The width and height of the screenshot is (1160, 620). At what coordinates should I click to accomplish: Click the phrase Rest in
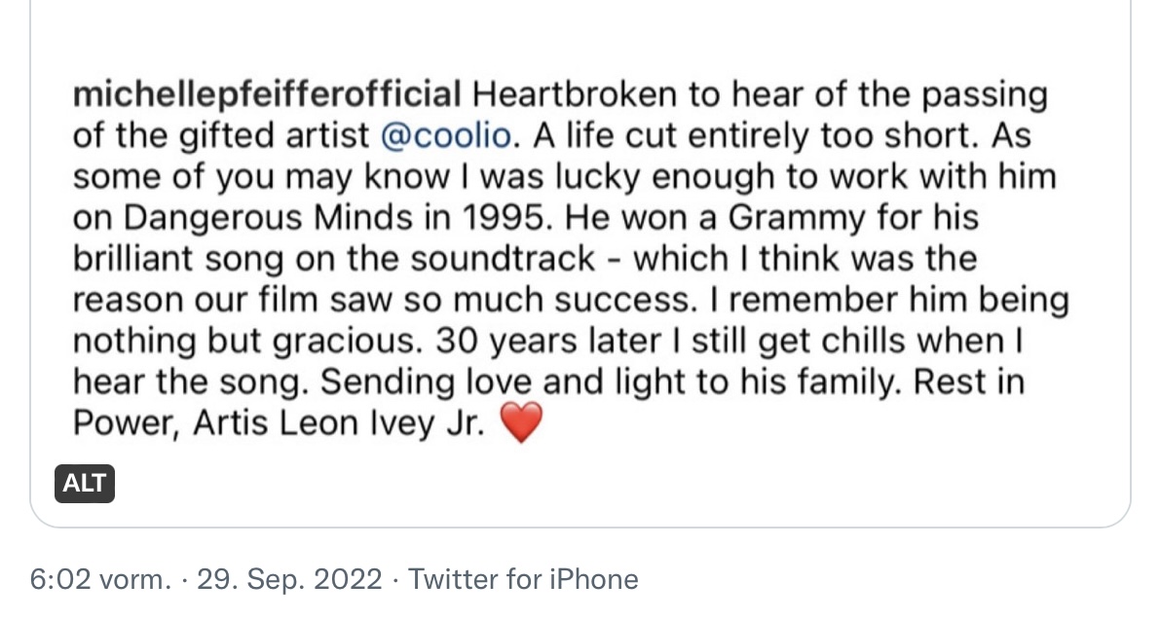(x=968, y=383)
